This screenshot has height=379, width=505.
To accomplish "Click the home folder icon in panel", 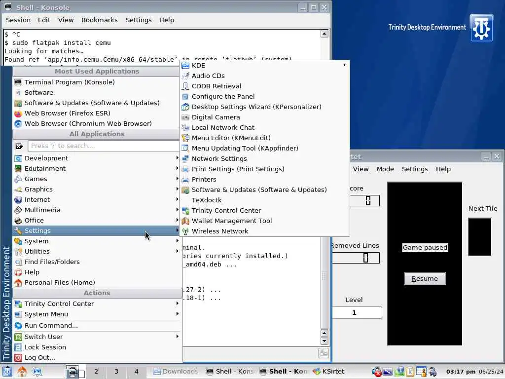I will 22,372.
